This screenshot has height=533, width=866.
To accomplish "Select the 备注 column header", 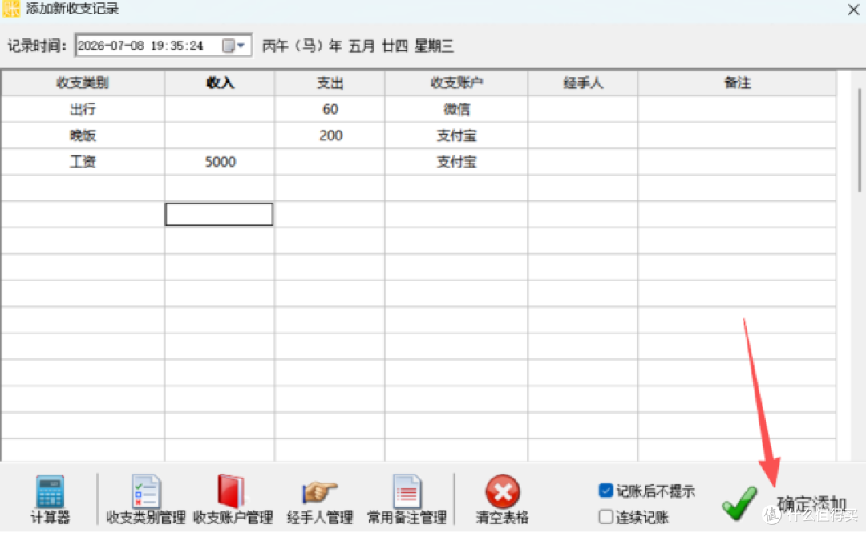I will (x=738, y=83).
